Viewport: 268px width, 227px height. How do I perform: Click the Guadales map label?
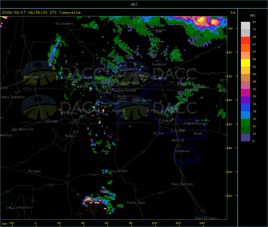(x=159, y=64)
